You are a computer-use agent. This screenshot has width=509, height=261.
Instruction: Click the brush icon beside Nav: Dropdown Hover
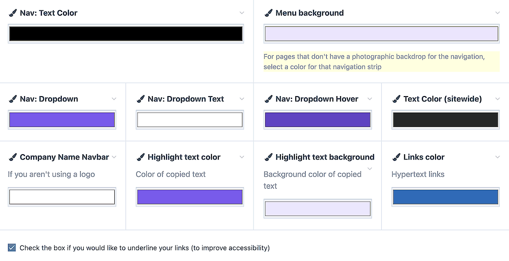[x=268, y=99]
